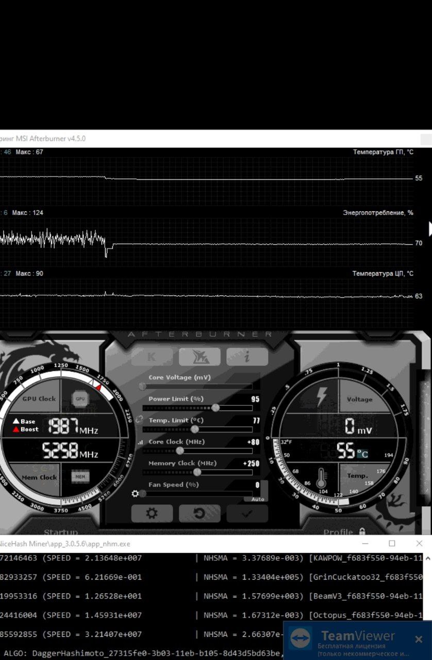The width and height of the screenshot is (432, 660).
Task: Click the Profile lock icon
Action: [x=362, y=532]
